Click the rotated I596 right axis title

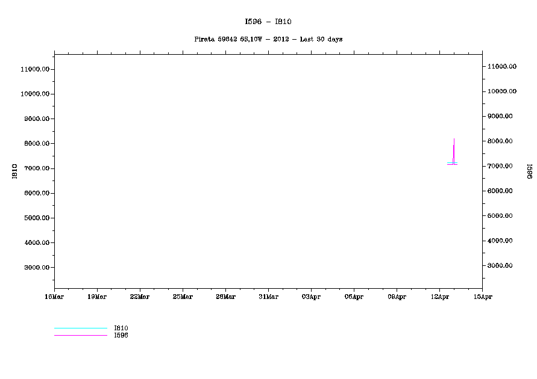[x=529, y=172]
